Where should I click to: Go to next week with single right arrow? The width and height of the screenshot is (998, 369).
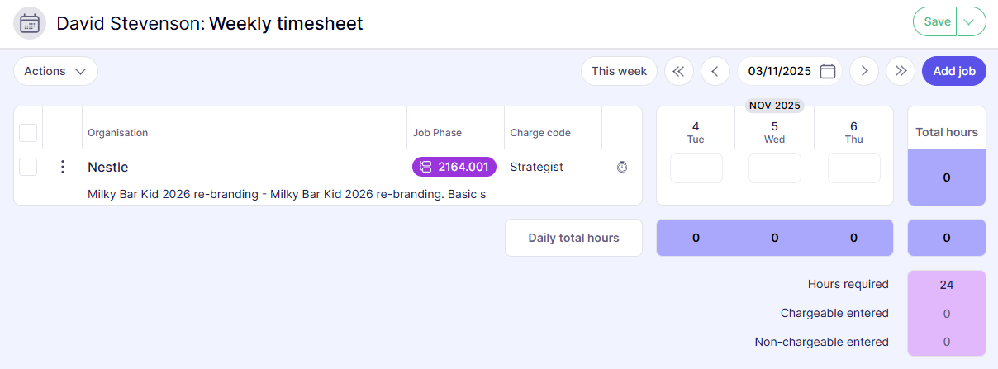tap(864, 71)
